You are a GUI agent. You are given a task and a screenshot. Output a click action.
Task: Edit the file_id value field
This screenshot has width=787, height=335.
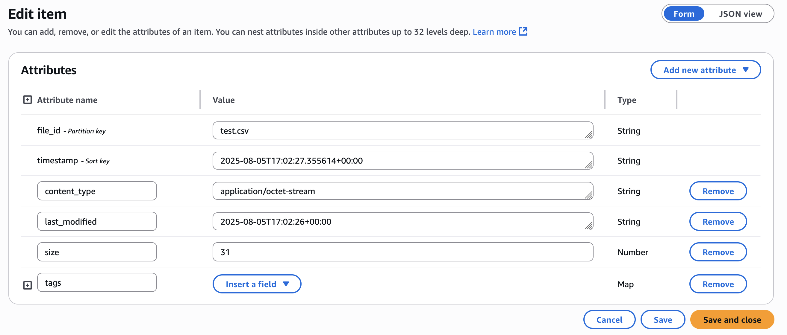click(x=403, y=131)
